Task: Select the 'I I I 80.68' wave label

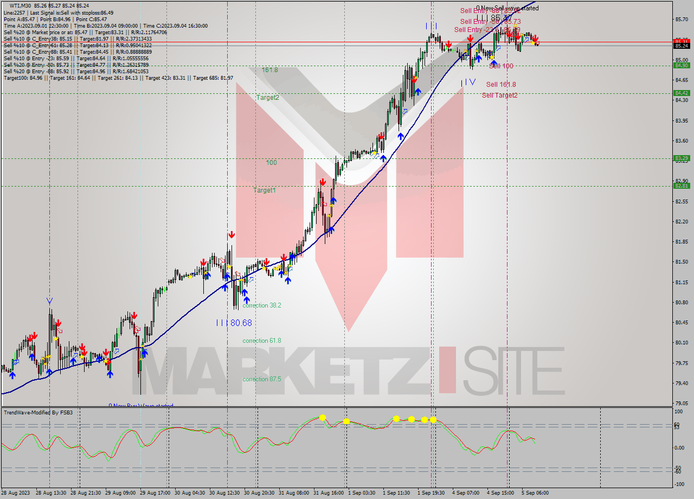Action: [234, 323]
